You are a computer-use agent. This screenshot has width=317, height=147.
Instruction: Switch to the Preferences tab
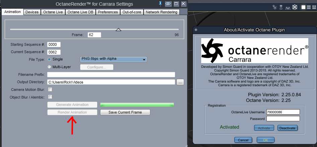108,12
